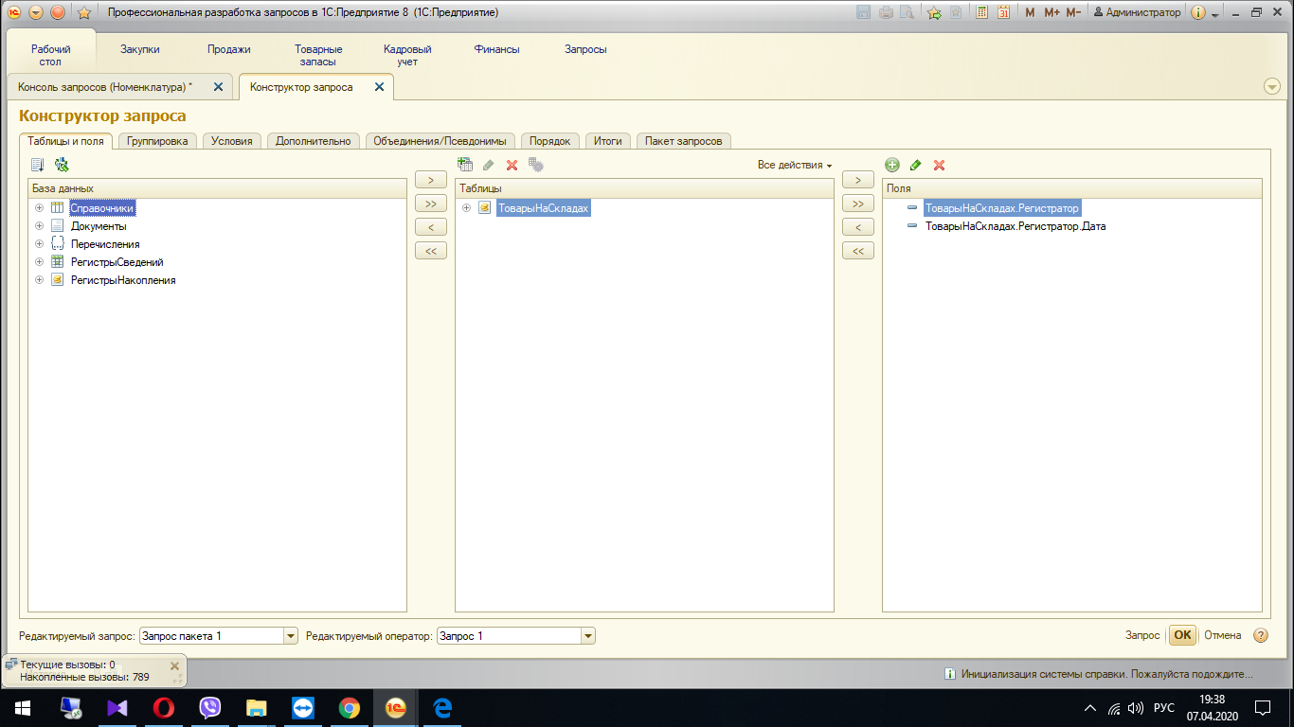Open dropdown arrow beside info icon
Image resolution: width=1294 pixels, height=727 pixels.
1214,14
